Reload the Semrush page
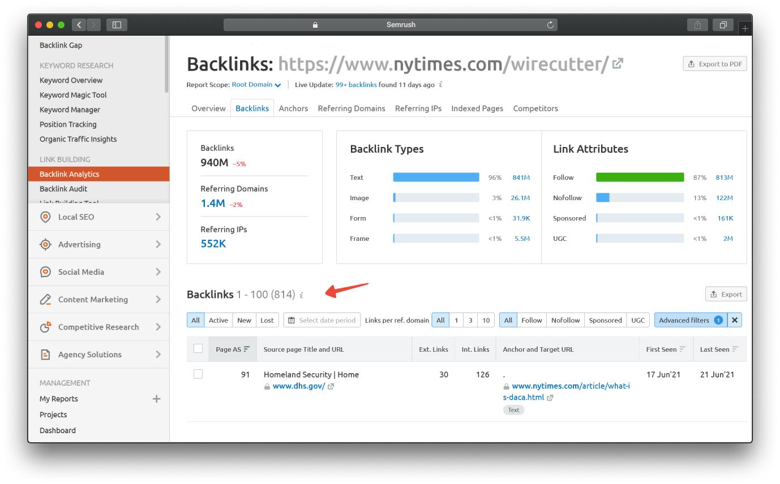The height and width of the screenshot is (484, 780). pos(550,25)
